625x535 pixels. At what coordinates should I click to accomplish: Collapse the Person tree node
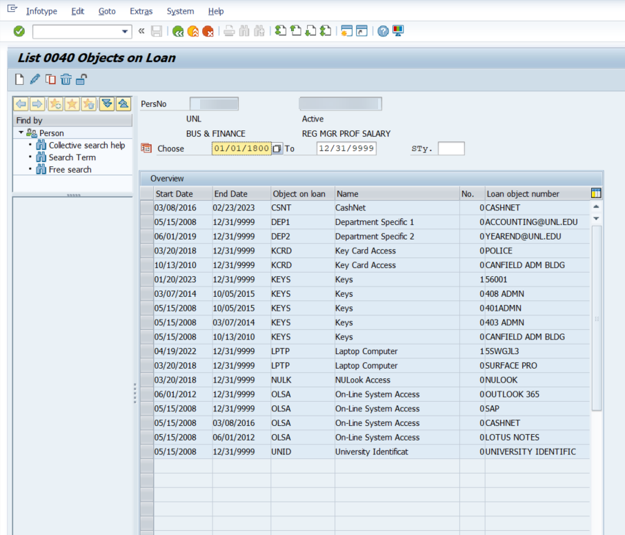pyautogui.click(x=21, y=133)
